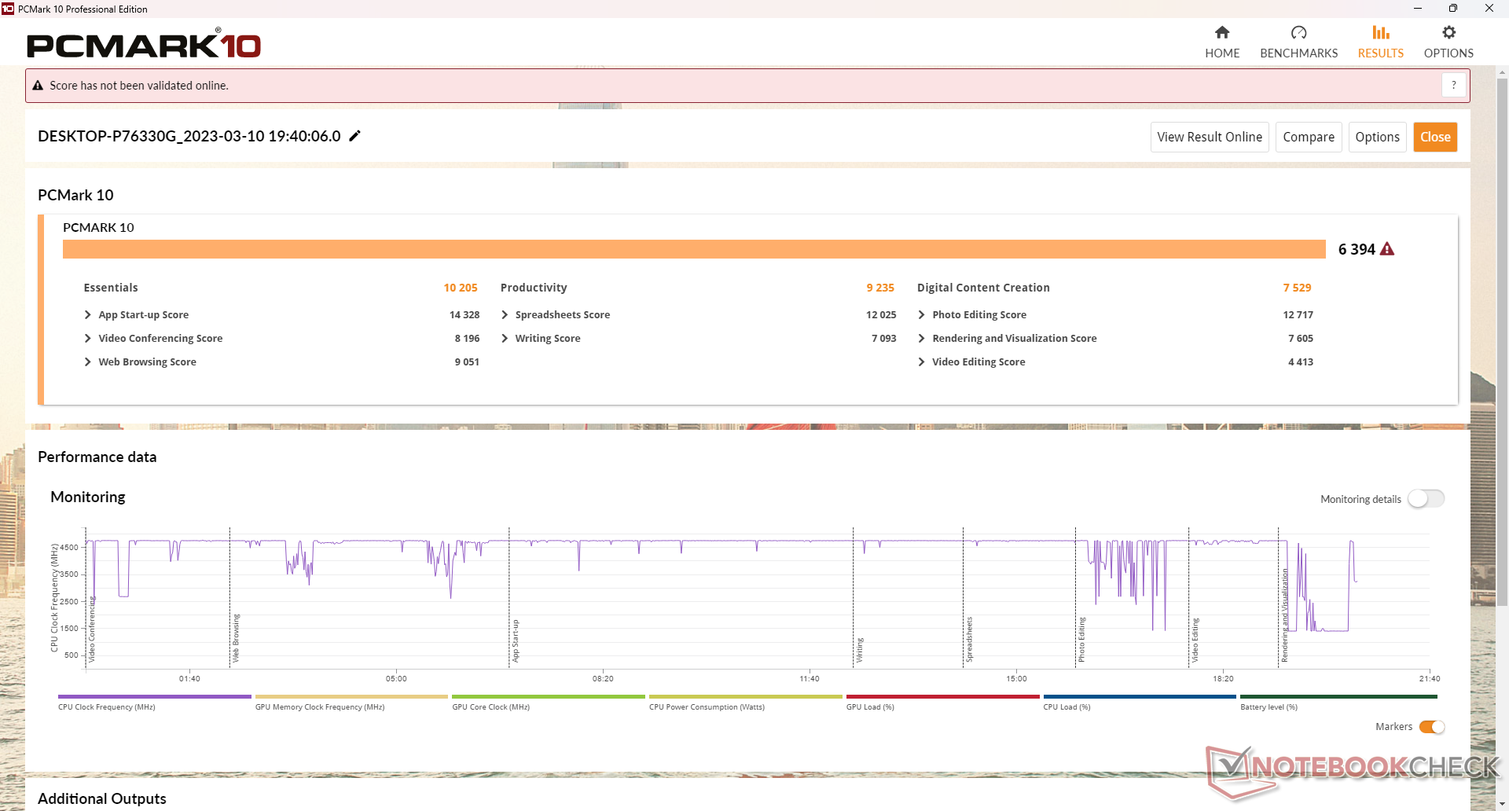Viewport: 1509px width, 811px height.
Task: Click the Essentials score 10 205
Action: coord(461,288)
